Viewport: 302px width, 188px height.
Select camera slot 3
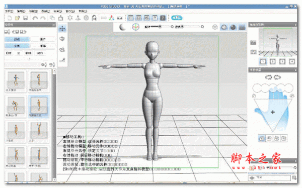(x=282, y=61)
